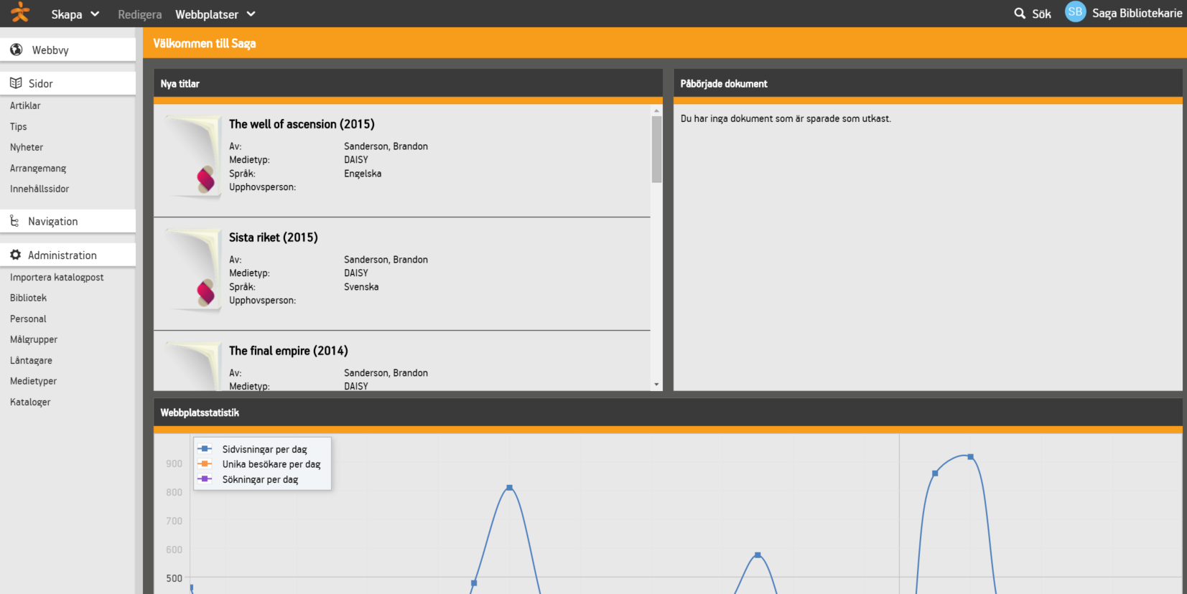Viewport: 1187px width, 594px height.
Task: Open Importera katalogpost
Action: click(x=57, y=277)
